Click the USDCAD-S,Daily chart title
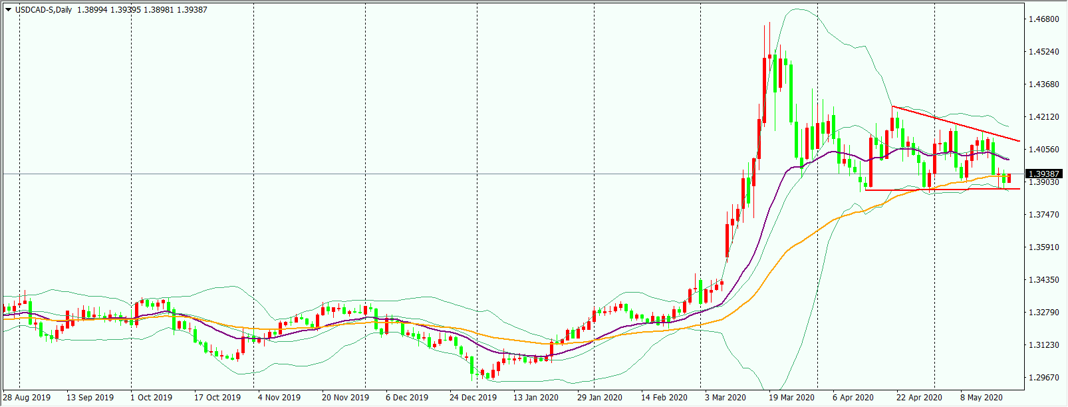1068x407 pixels. coord(44,10)
